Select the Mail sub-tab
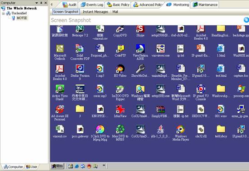Viewport: 249px width, 171px height. tap(115, 12)
